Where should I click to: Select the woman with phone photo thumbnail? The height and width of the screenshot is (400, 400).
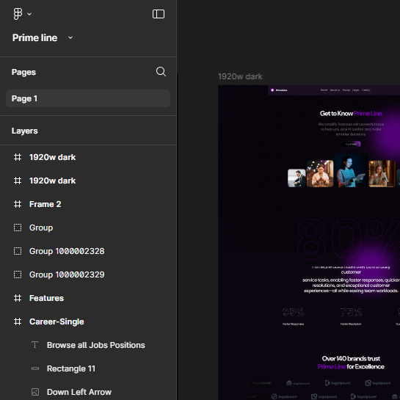[x=320, y=173]
